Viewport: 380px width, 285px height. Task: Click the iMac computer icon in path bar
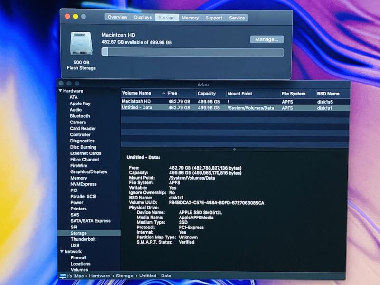coord(63,276)
